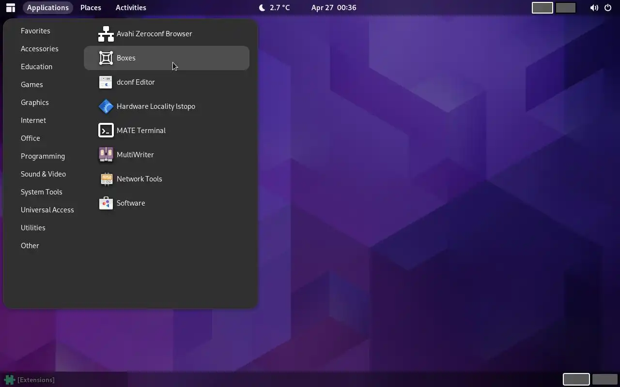Click the Boxes app icon
620x387 pixels.
pos(106,58)
